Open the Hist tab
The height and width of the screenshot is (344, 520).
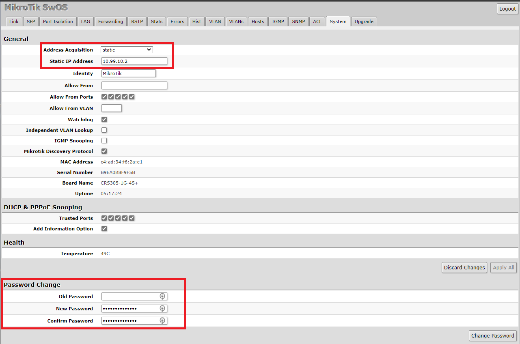197,21
